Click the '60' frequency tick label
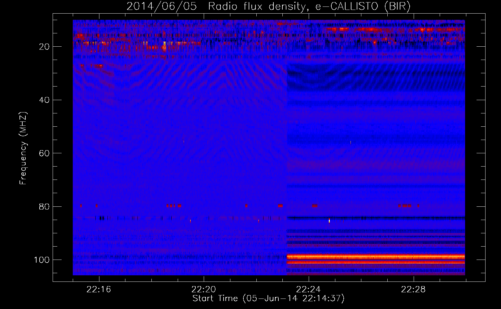Image resolution: width=501 pixels, height=309 pixels. coord(45,154)
